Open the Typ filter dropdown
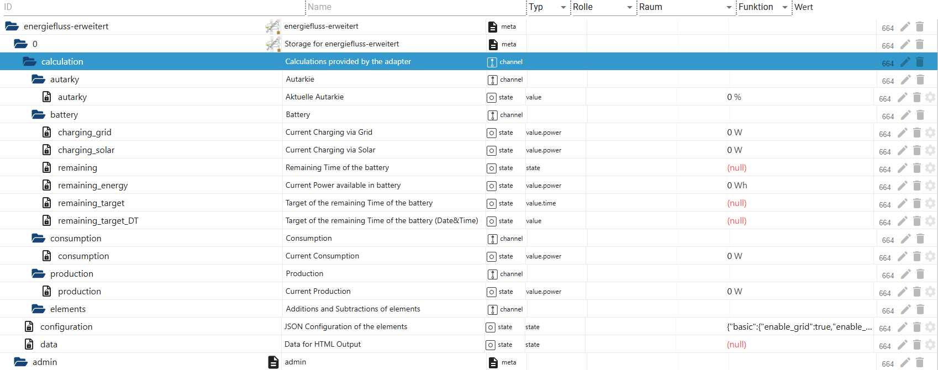The width and height of the screenshot is (938, 370). [x=563, y=7]
